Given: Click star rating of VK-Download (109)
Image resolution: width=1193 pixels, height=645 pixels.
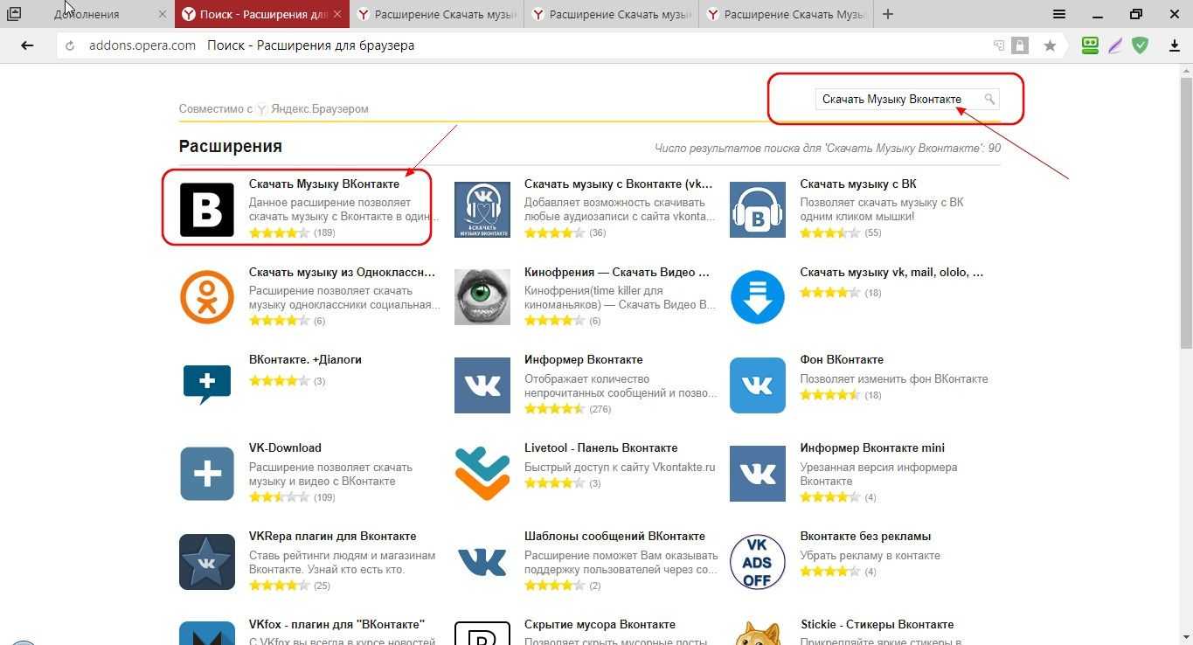Looking at the screenshot, I should coord(280,497).
